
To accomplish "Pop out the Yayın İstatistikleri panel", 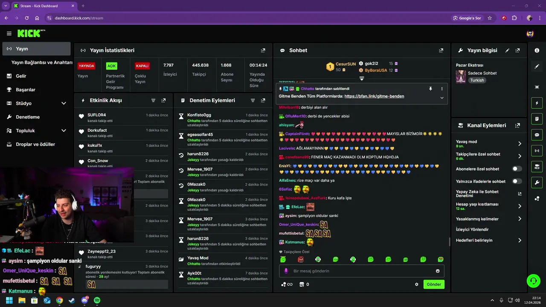I will [263, 50].
